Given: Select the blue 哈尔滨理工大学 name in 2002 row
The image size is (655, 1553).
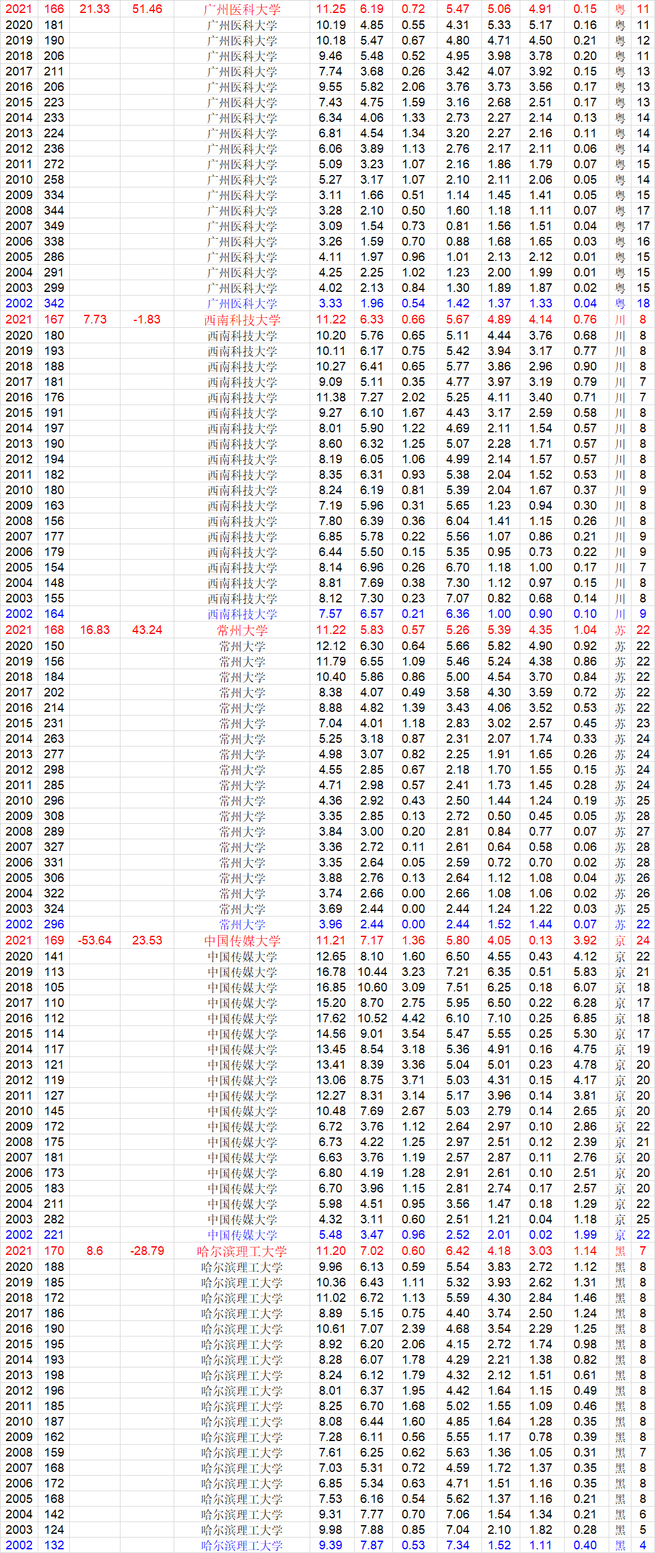Looking at the screenshot, I should click(242, 1545).
